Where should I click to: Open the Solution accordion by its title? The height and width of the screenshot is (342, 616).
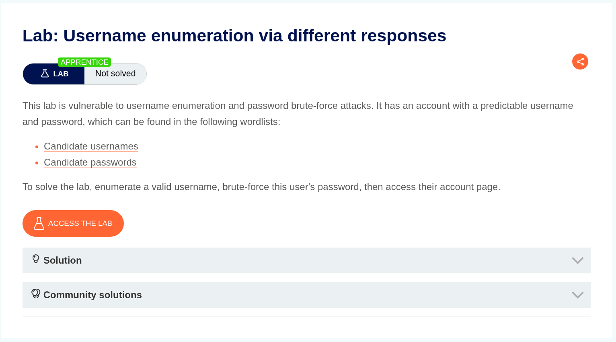(x=62, y=260)
